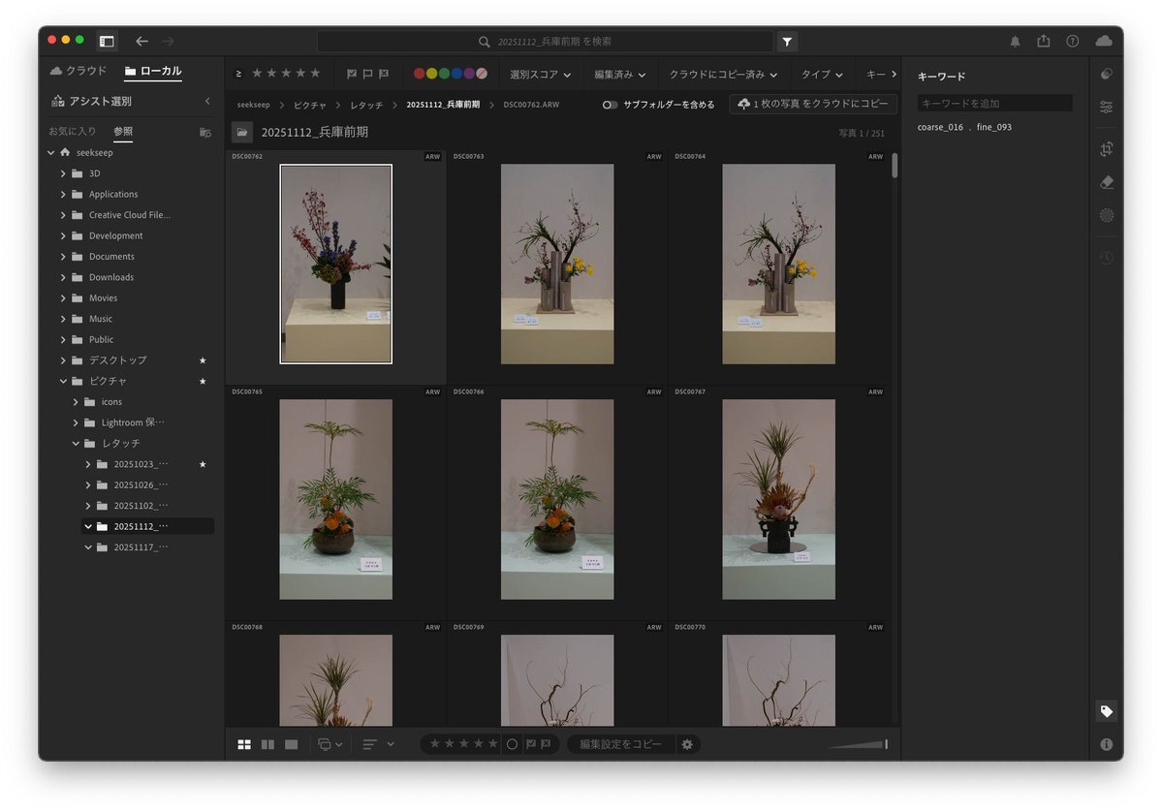Click 編集設定をコピー button

620,744
